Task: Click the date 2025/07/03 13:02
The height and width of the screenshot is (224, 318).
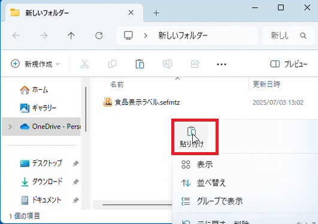Action: point(278,102)
